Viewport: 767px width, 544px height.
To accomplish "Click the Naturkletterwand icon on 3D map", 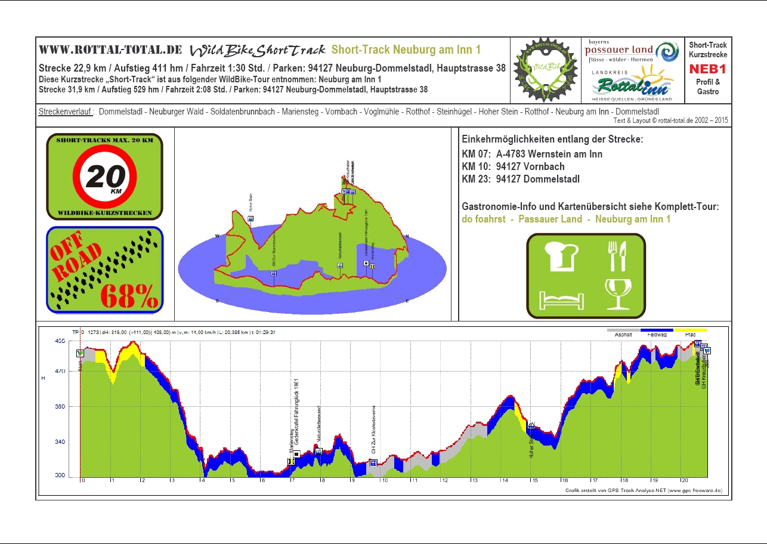I will [x=341, y=266].
